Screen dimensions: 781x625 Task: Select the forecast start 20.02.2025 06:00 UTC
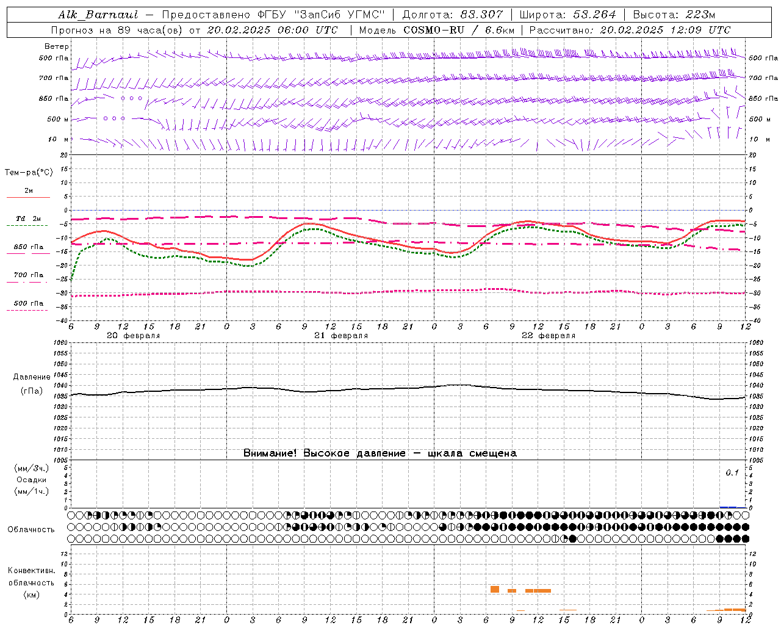272,30
